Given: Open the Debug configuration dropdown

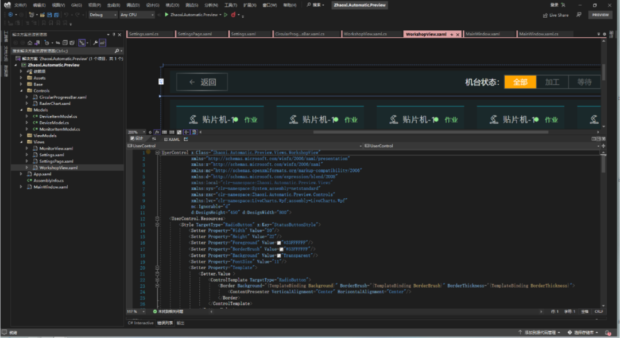Looking at the screenshot, I should point(103,15).
